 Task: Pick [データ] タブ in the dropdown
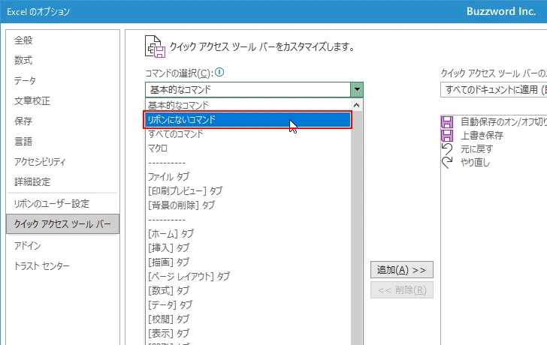click(248, 305)
